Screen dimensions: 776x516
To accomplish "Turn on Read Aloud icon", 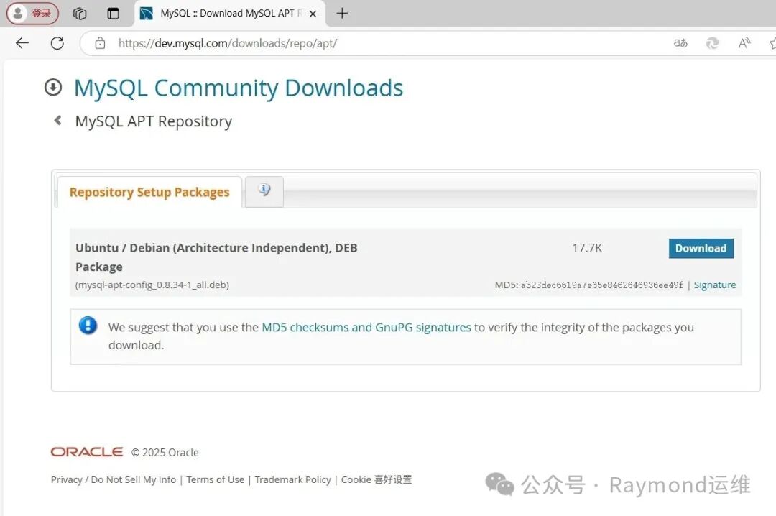I will click(744, 43).
